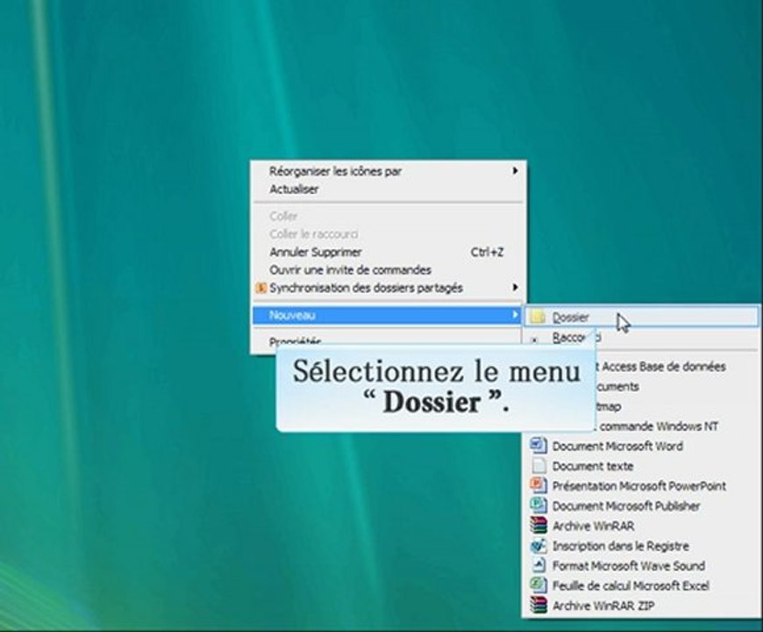763x632 pixels.
Task: Select Document Microsoft Publisher
Action: [641, 506]
